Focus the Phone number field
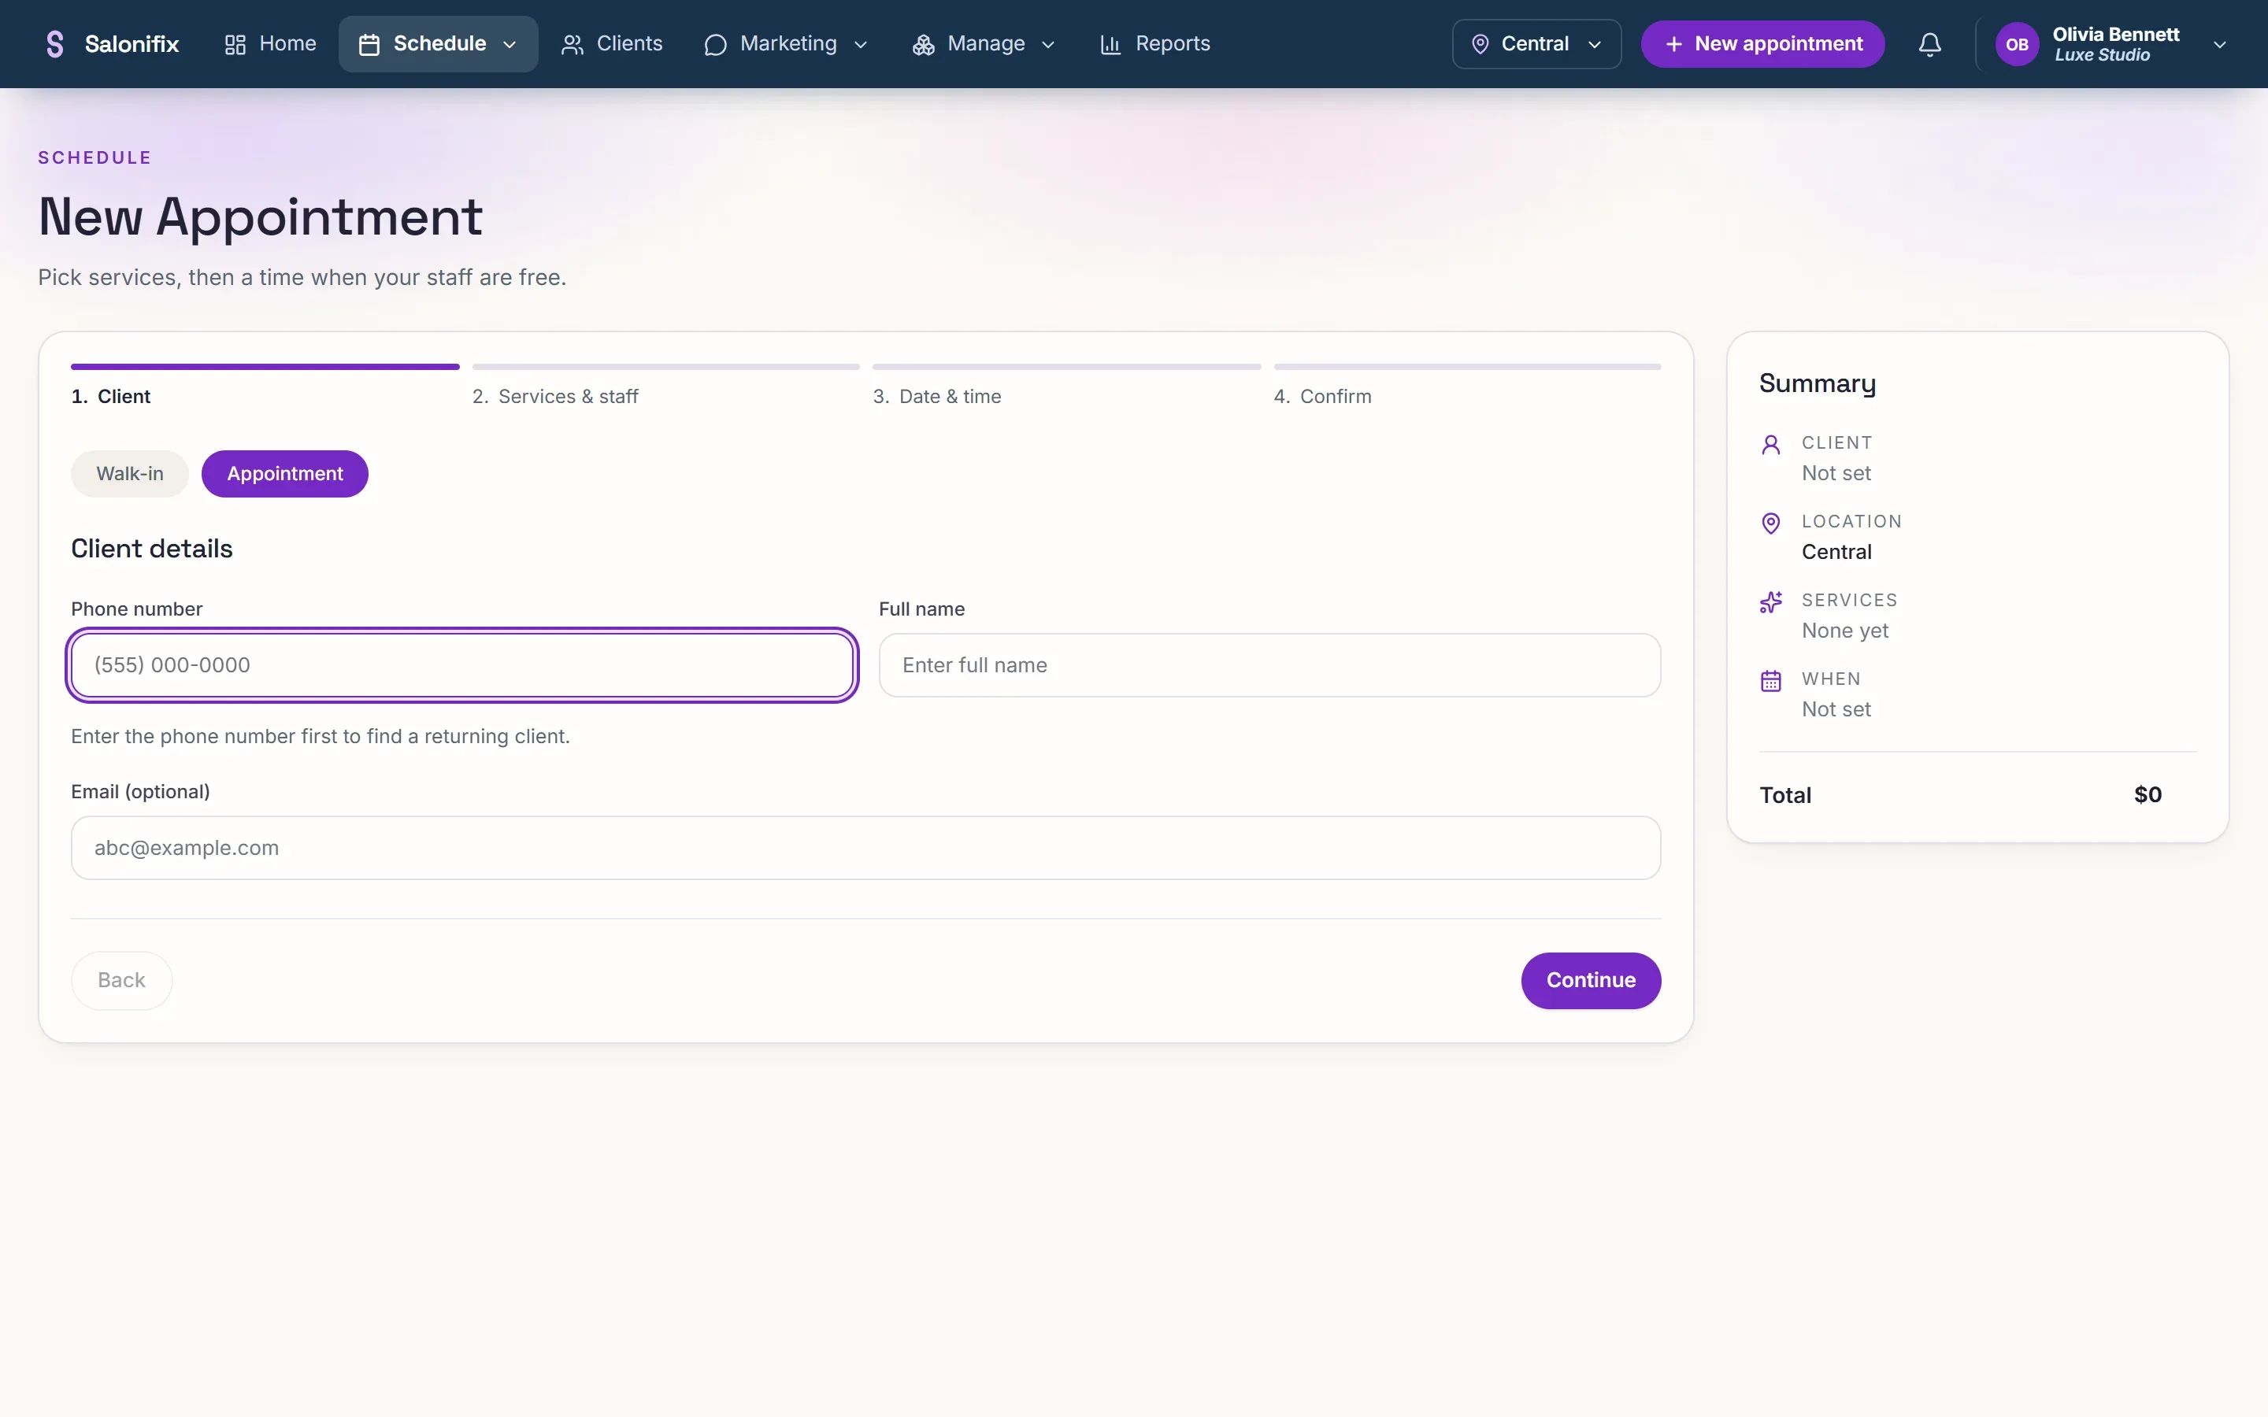The width and height of the screenshot is (2268, 1417). pyautogui.click(x=462, y=665)
